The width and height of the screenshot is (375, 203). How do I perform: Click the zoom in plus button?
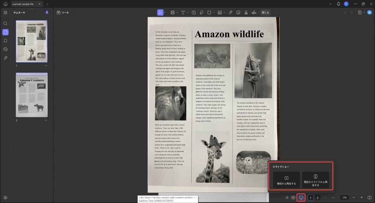(361, 198)
